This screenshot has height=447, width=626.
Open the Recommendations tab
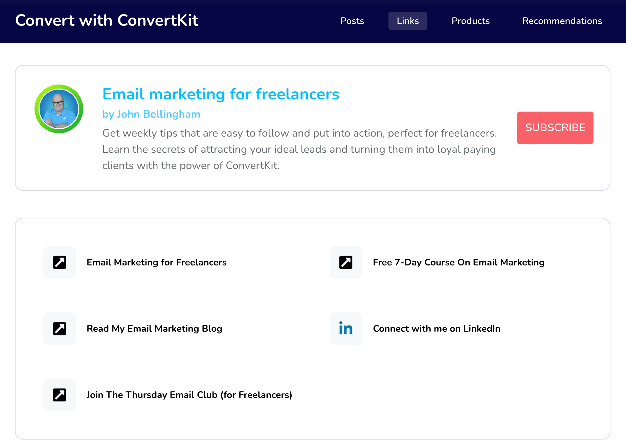(562, 21)
